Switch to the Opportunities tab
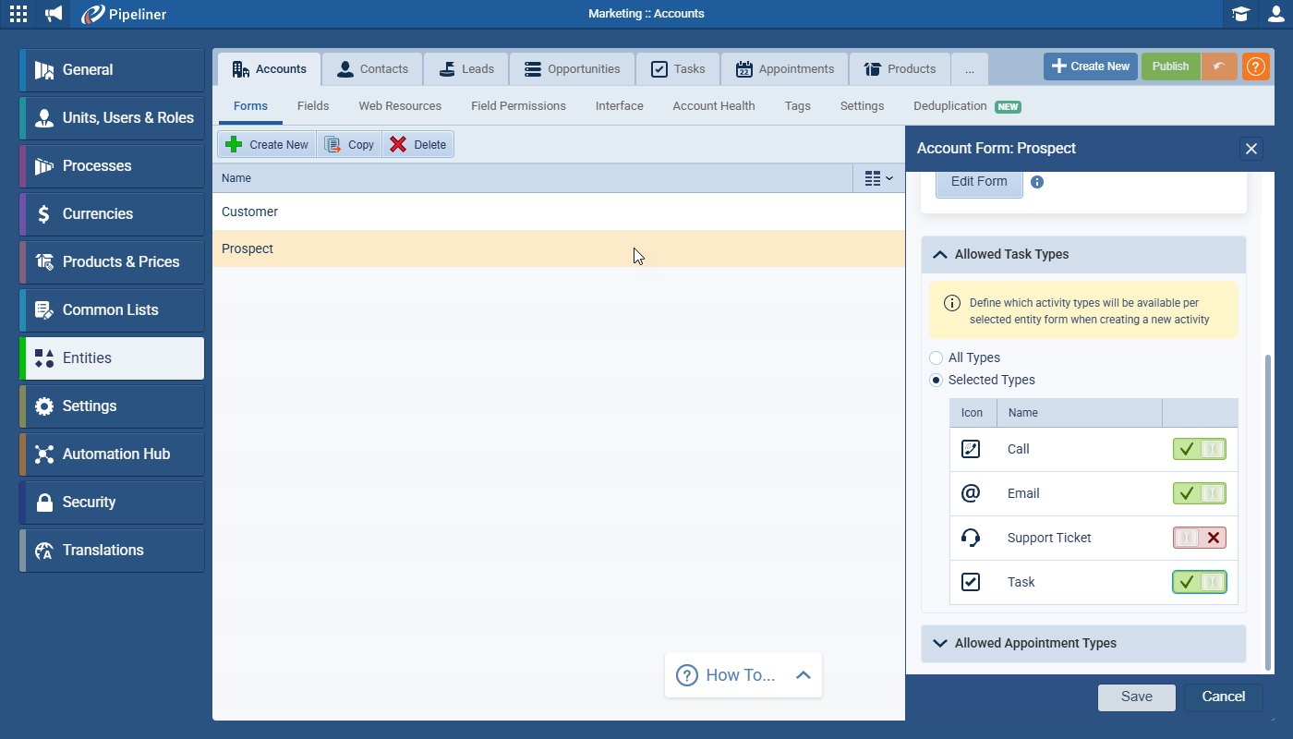The width and height of the screenshot is (1293, 739). [x=572, y=68]
